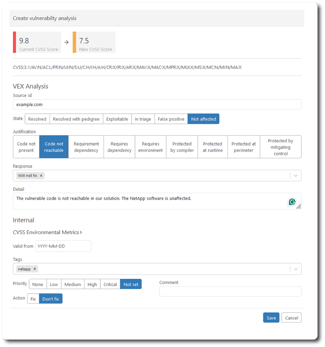Image resolution: width=325 pixels, height=347 pixels.
Task: Expand CVSS Environmental Metrics section
Action: 48,233
